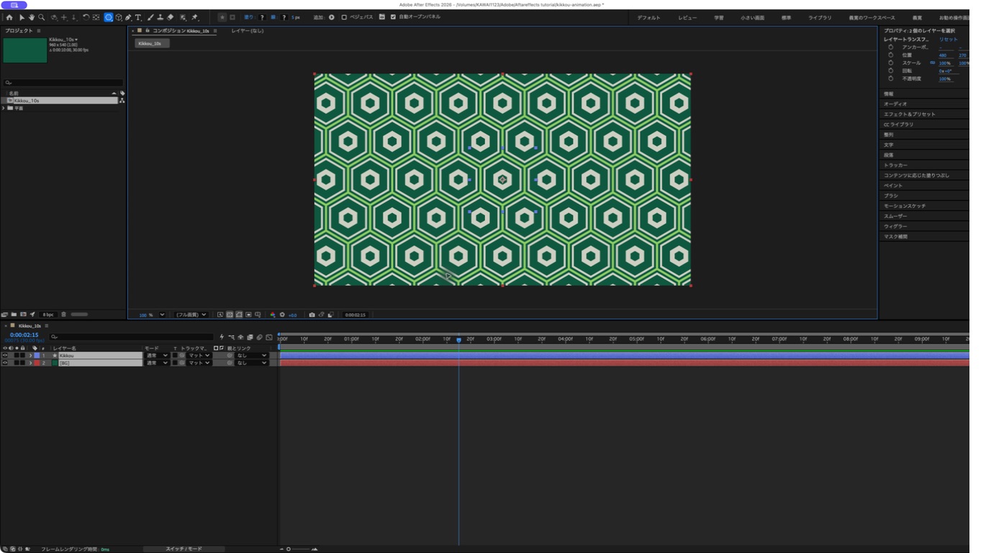Viewport: 1004px width, 553px height.
Task: Click the trash icon in Project panel
Action: tap(63, 315)
